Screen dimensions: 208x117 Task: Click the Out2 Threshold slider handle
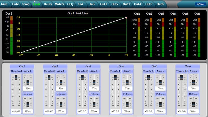pyautogui.click(x=49, y=77)
